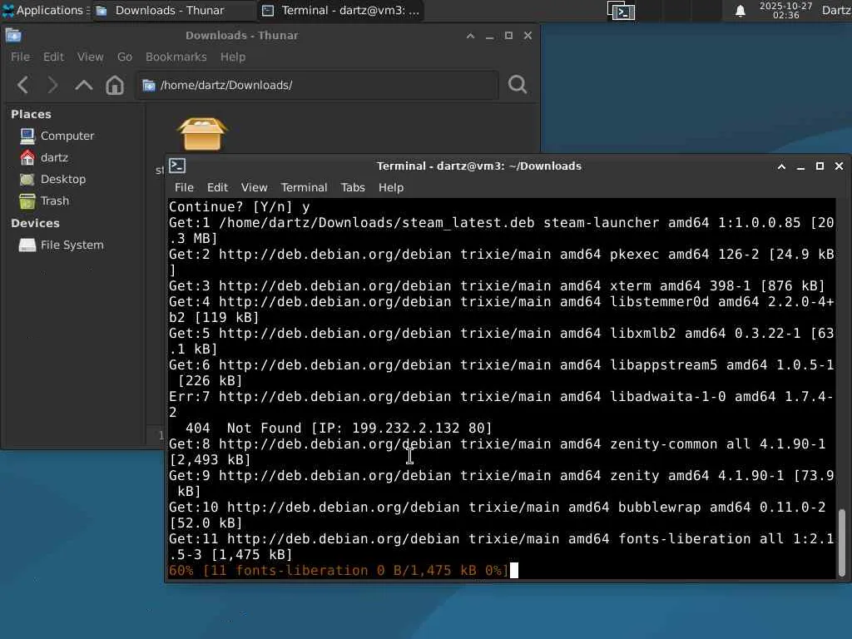This screenshot has width=852, height=639.
Task: Go back in Thunar navigation
Action: (22, 86)
